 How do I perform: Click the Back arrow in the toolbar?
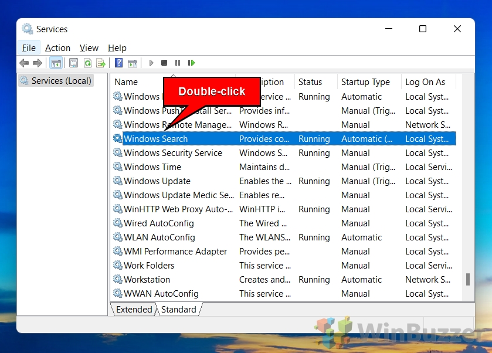pos(24,63)
